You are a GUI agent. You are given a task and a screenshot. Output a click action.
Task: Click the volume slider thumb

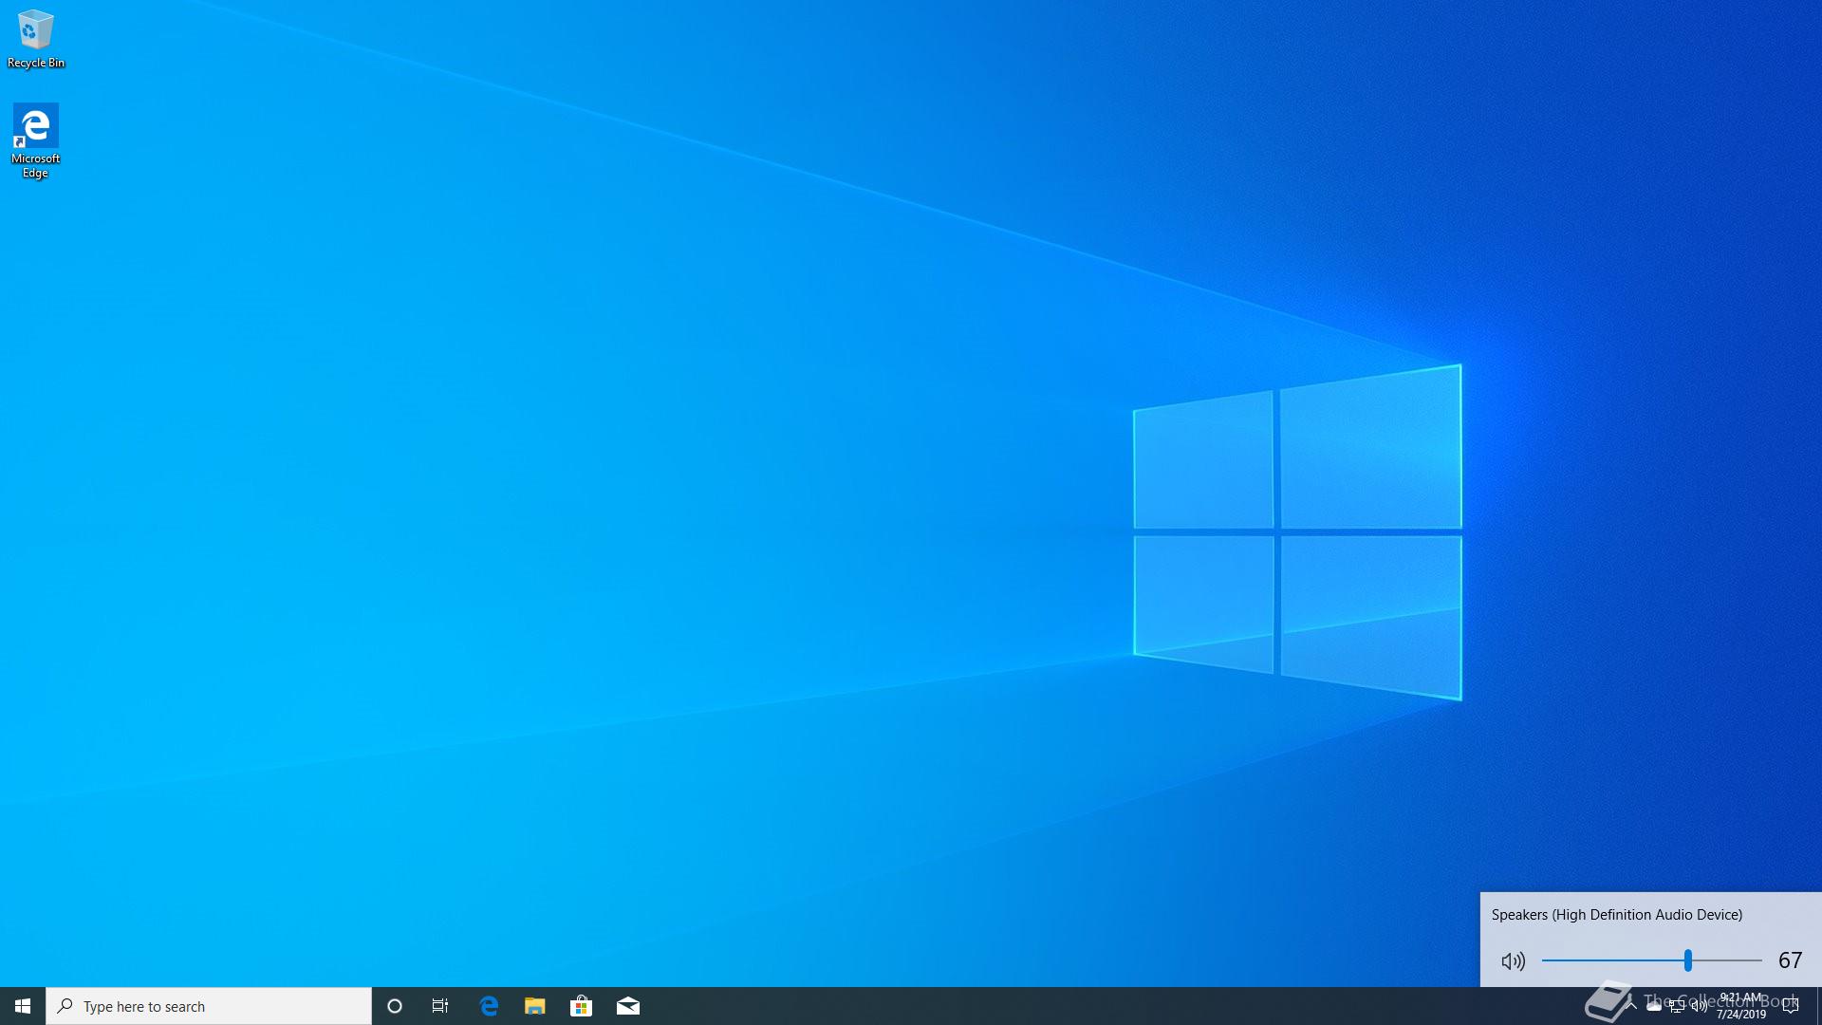(x=1688, y=960)
